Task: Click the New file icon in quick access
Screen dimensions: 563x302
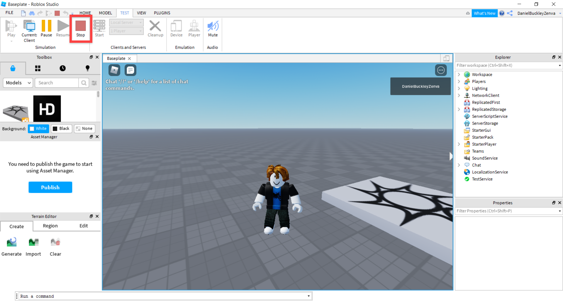Action: click(x=23, y=13)
